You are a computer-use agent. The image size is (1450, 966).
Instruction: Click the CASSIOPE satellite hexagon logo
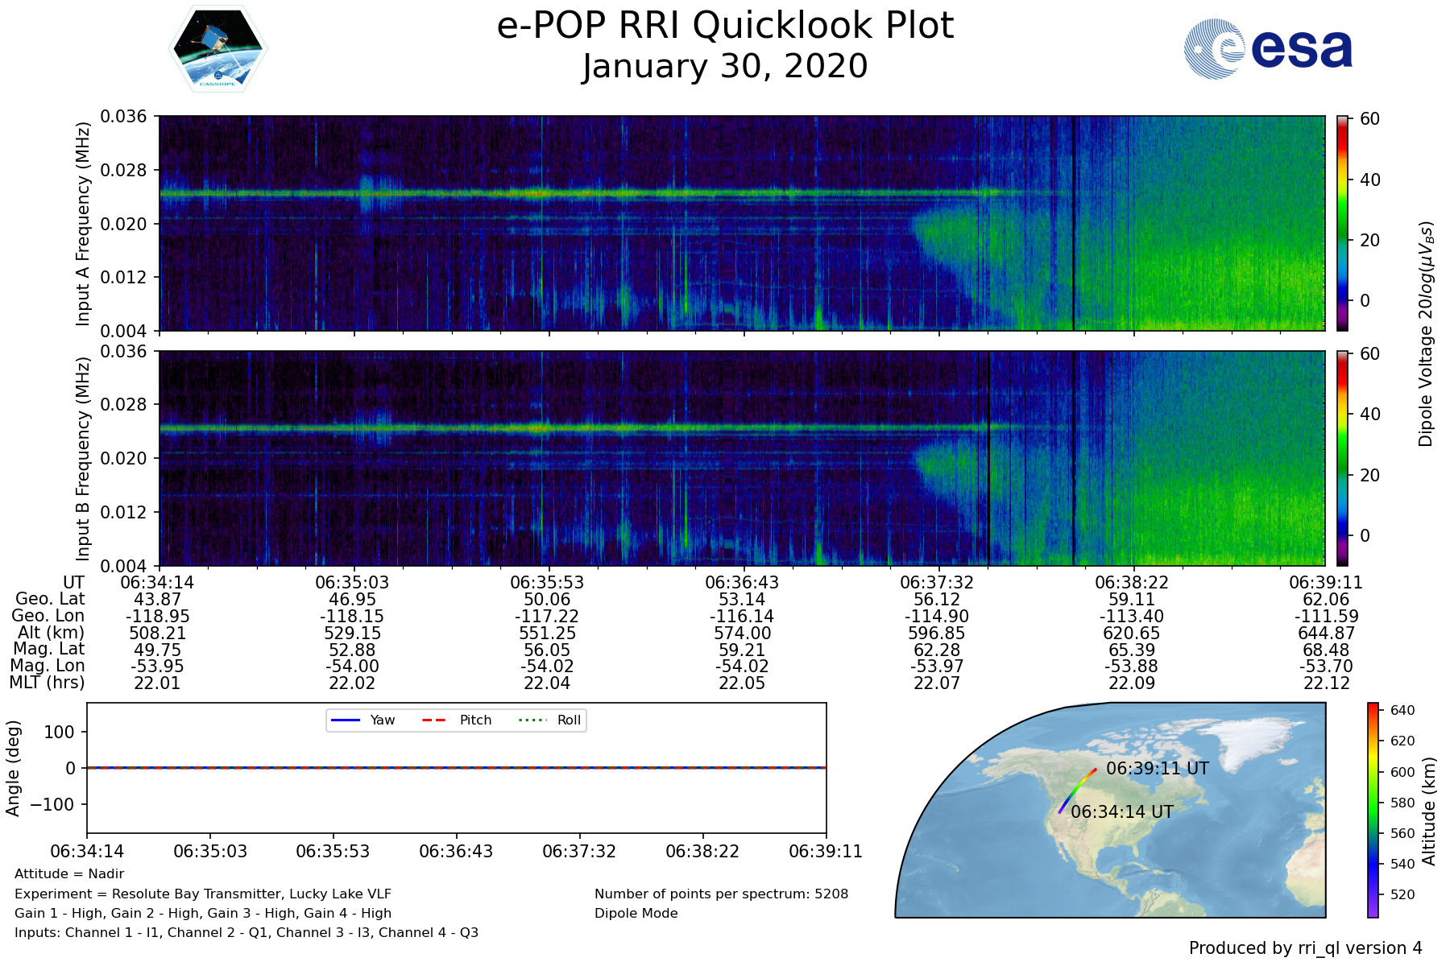tap(217, 49)
